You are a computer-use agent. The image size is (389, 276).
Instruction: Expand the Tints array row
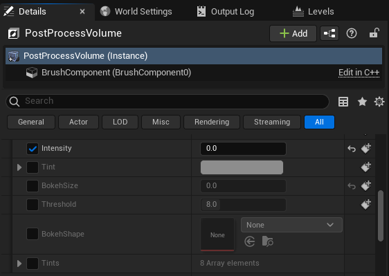(x=19, y=263)
